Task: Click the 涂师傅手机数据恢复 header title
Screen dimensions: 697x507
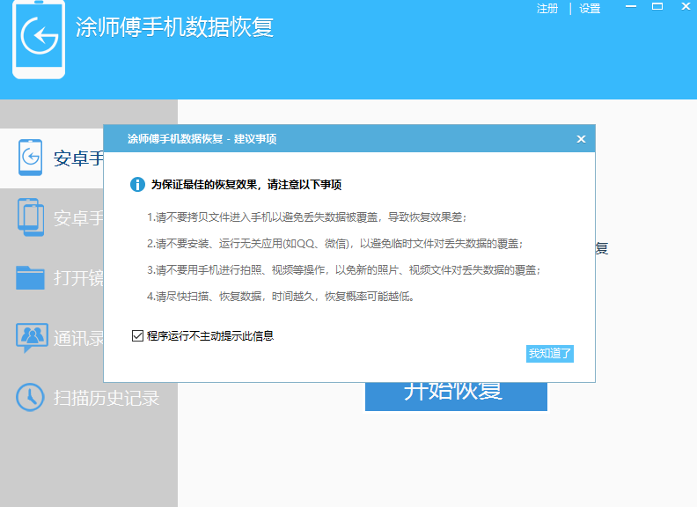Action: 174,26
